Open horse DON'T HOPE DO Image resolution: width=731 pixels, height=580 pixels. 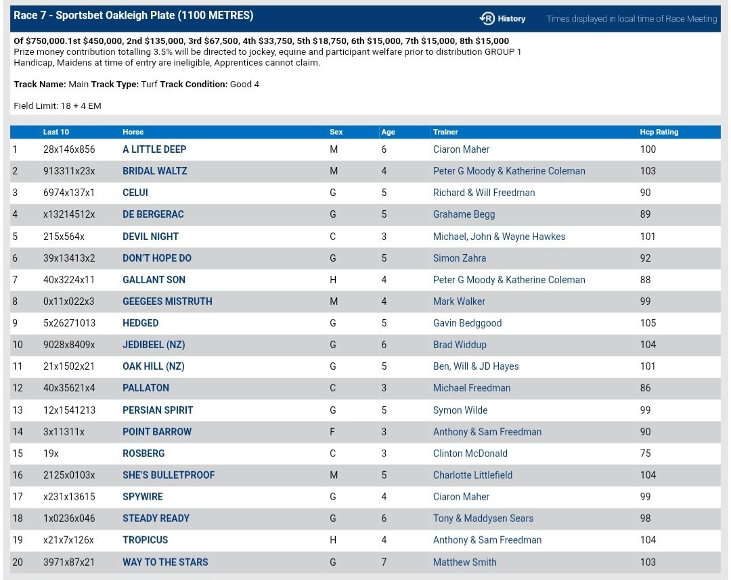[157, 258]
